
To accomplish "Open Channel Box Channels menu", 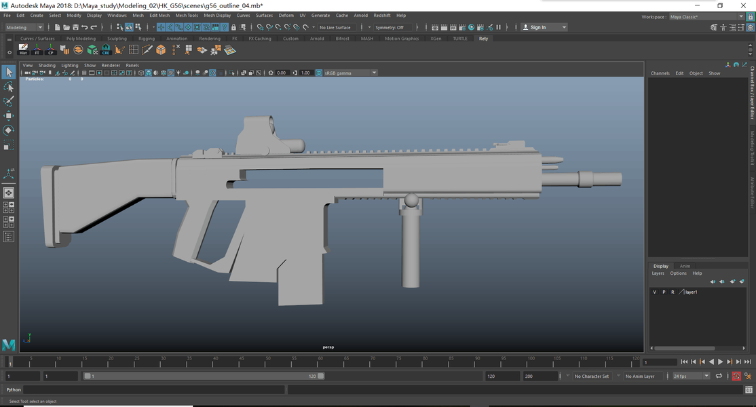I will tap(660, 73).
